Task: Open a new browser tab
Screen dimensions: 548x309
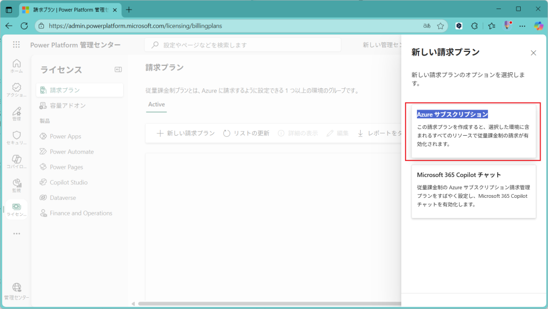Action: tap(129, 10)
